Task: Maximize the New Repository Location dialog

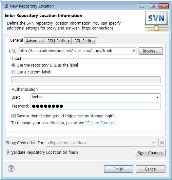Action: point(153,6)
